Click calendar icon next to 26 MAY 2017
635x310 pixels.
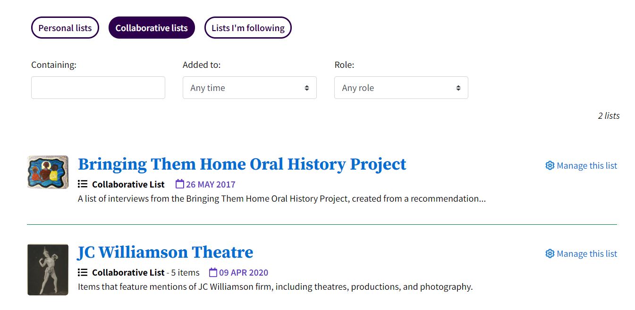pos(179,184)
